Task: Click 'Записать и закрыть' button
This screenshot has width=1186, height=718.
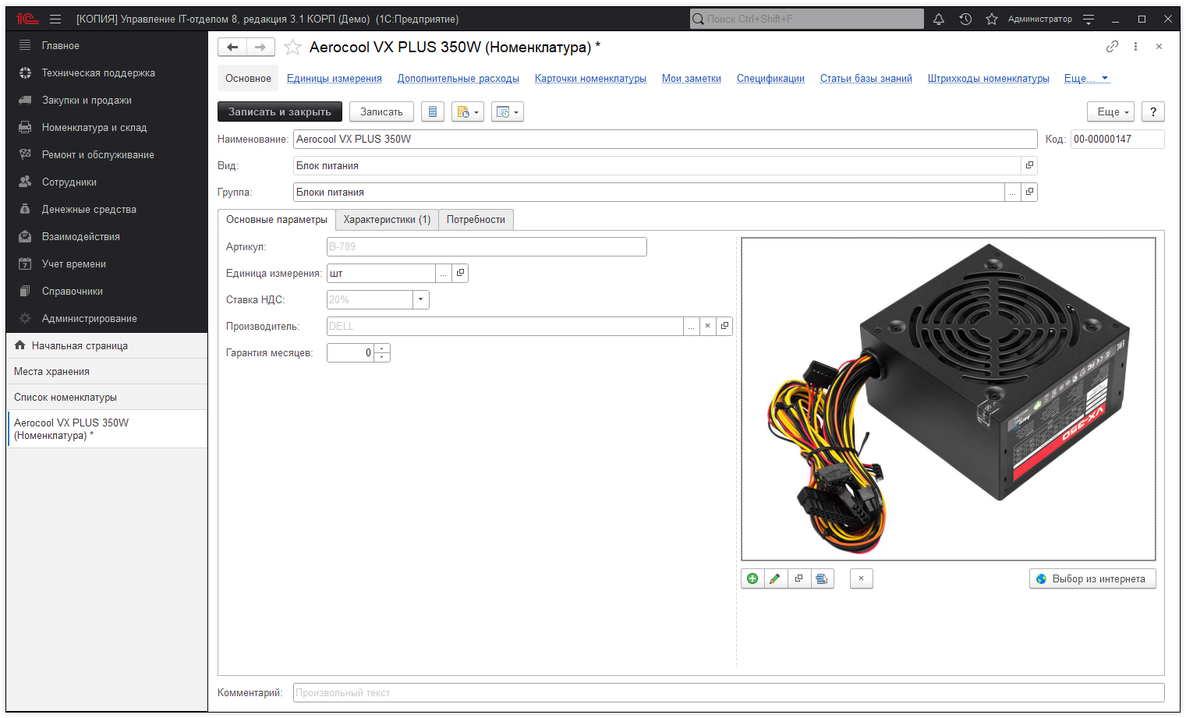Action: click(x=279, y=112)
